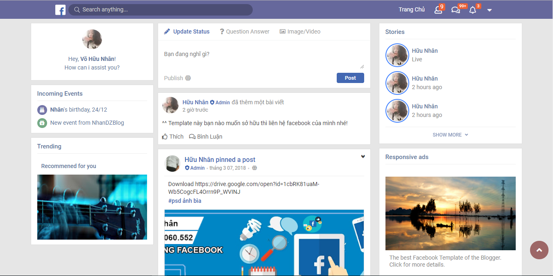Screen dimensions: 553x276
Task: Click the blue Post button
Action: [350, 78]
